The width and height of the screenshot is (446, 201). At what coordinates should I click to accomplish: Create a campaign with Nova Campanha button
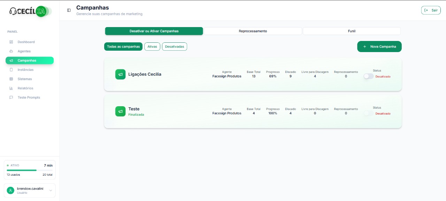(379, 47)
